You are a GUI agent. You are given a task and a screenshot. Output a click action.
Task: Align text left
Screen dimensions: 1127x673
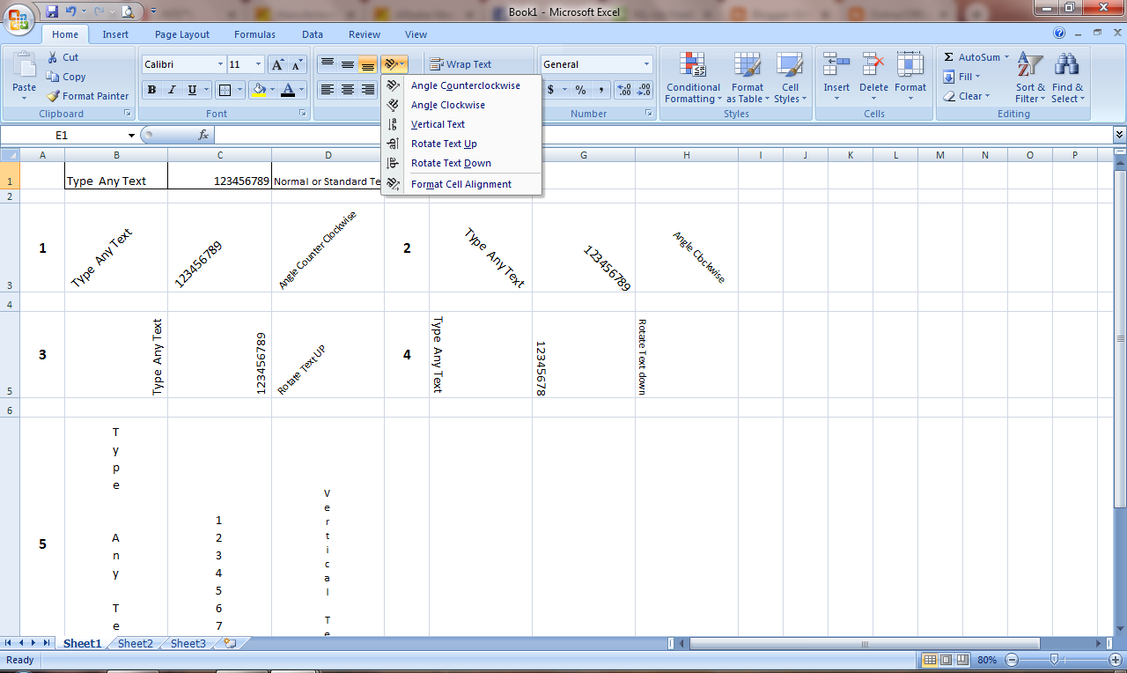tap(328, 89)
